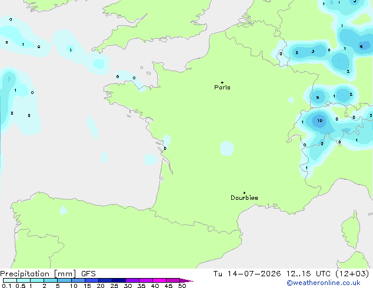
Task: Click the legend scale label 50
Action: (x=182, y=286)
